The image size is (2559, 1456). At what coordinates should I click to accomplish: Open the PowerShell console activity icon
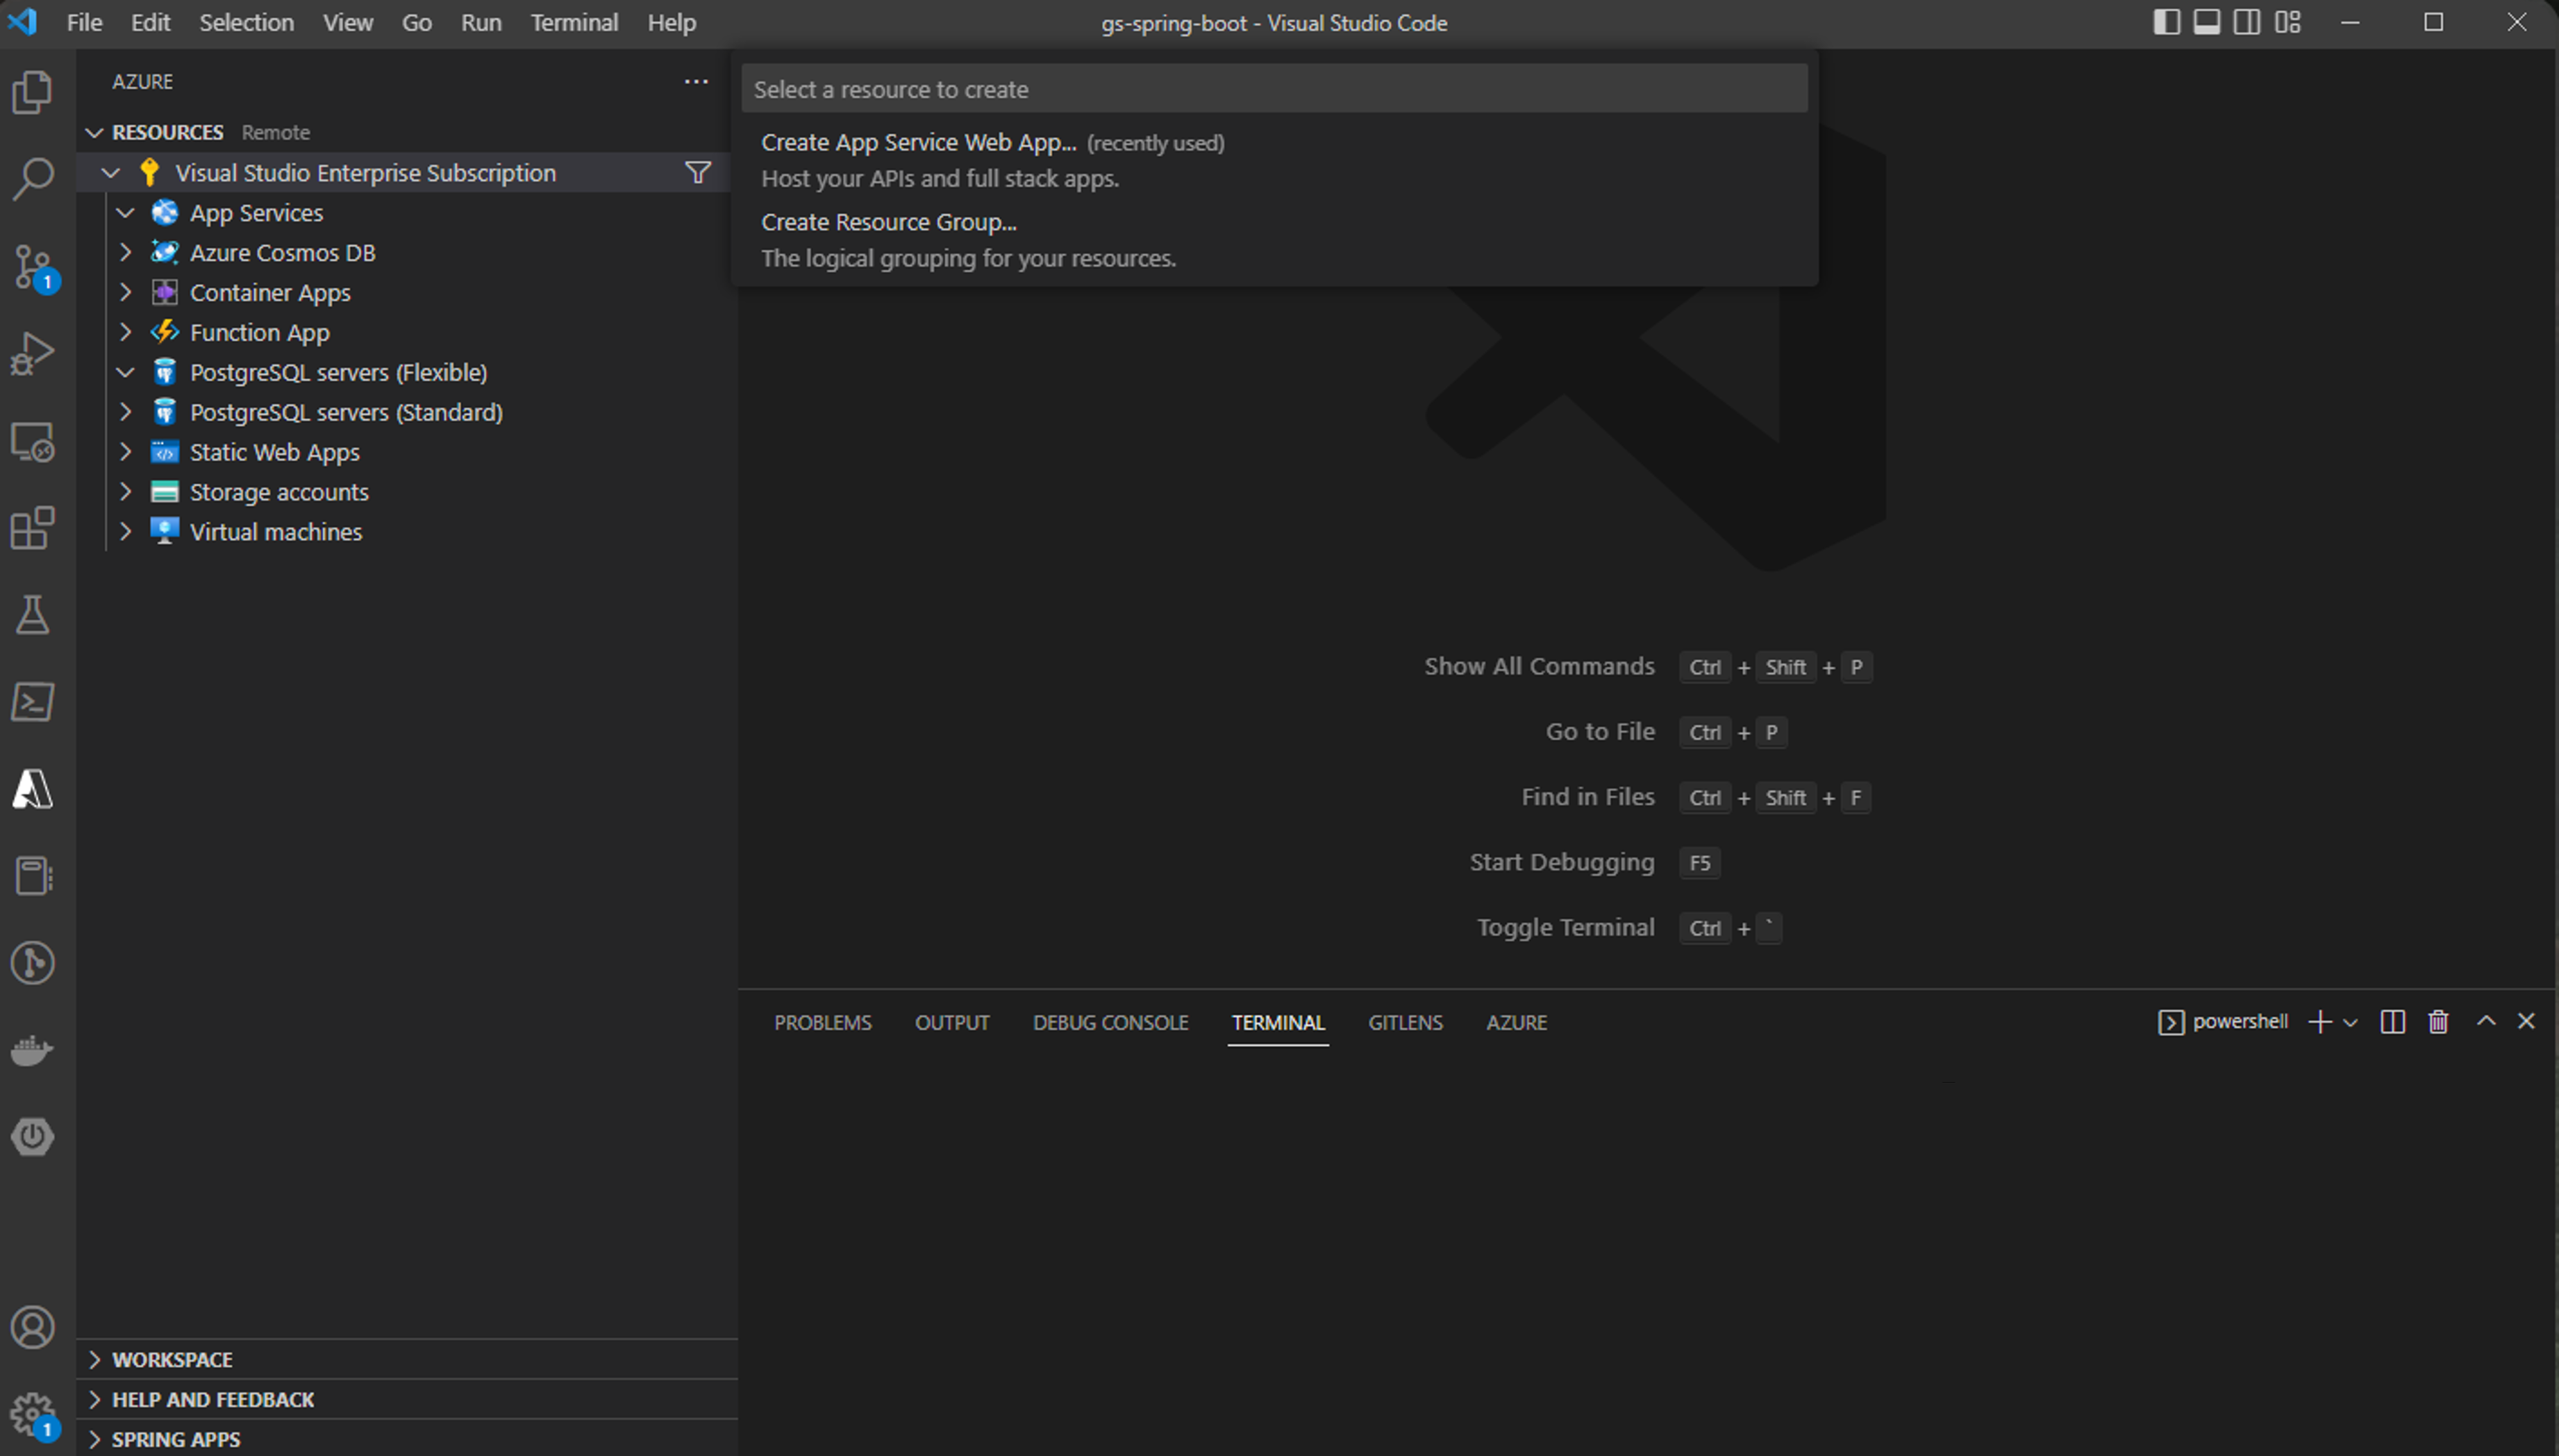click(33, 702)
